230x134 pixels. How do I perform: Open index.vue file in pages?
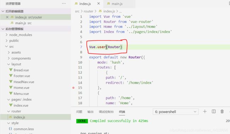pos(21,106)
